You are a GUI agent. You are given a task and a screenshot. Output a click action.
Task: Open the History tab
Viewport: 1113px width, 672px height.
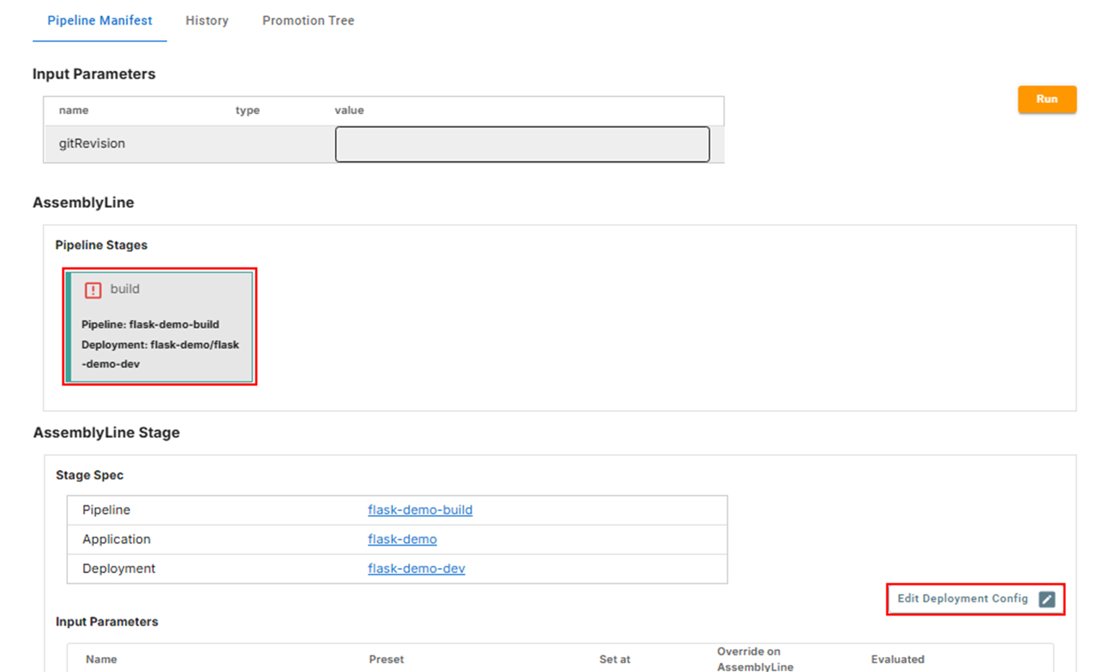pyautogui.click(x=207, y=21)
